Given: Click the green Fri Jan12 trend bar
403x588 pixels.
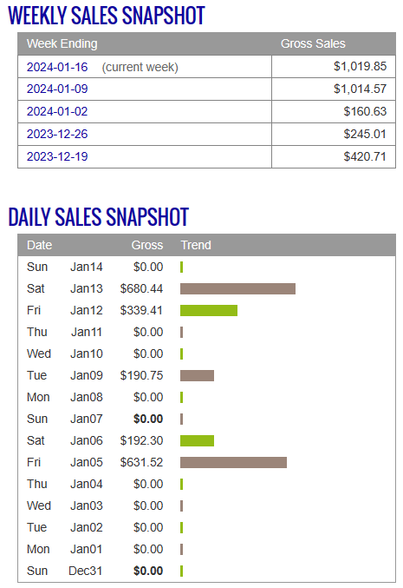Looking at the screenshot, I should pos(209,310).
